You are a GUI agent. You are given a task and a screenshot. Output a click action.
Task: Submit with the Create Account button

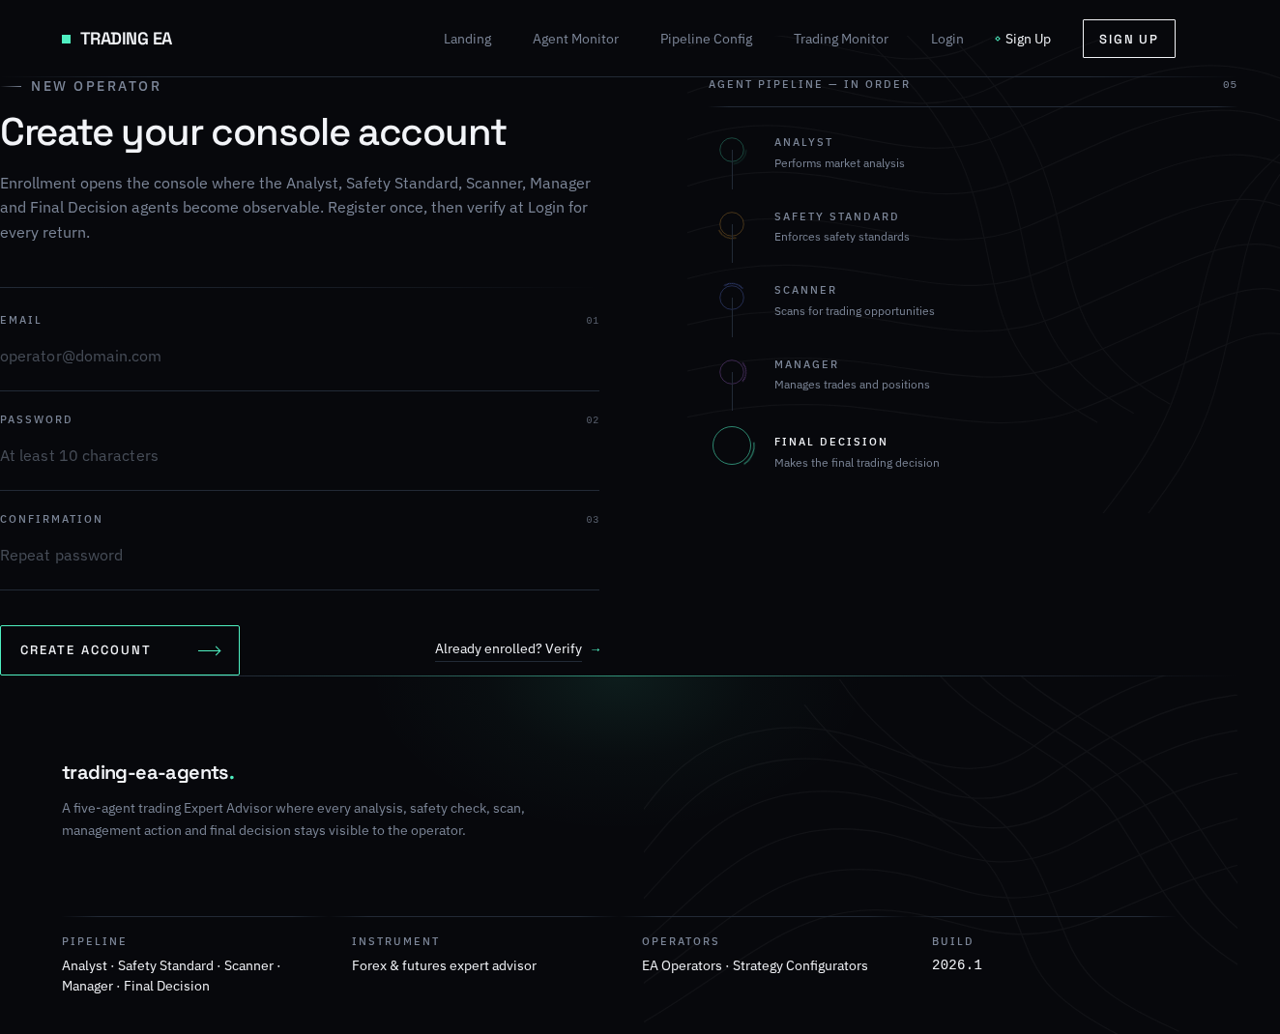pos(120,650)
